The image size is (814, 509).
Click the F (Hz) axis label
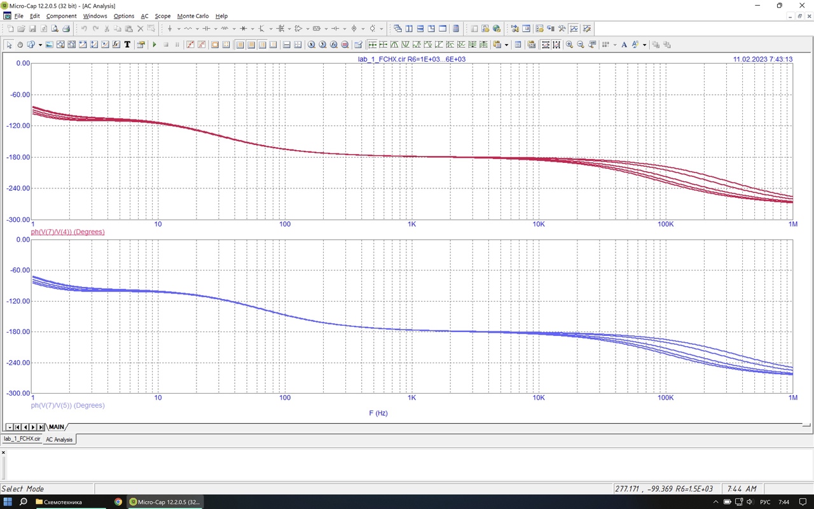click(x=378, y=413)
